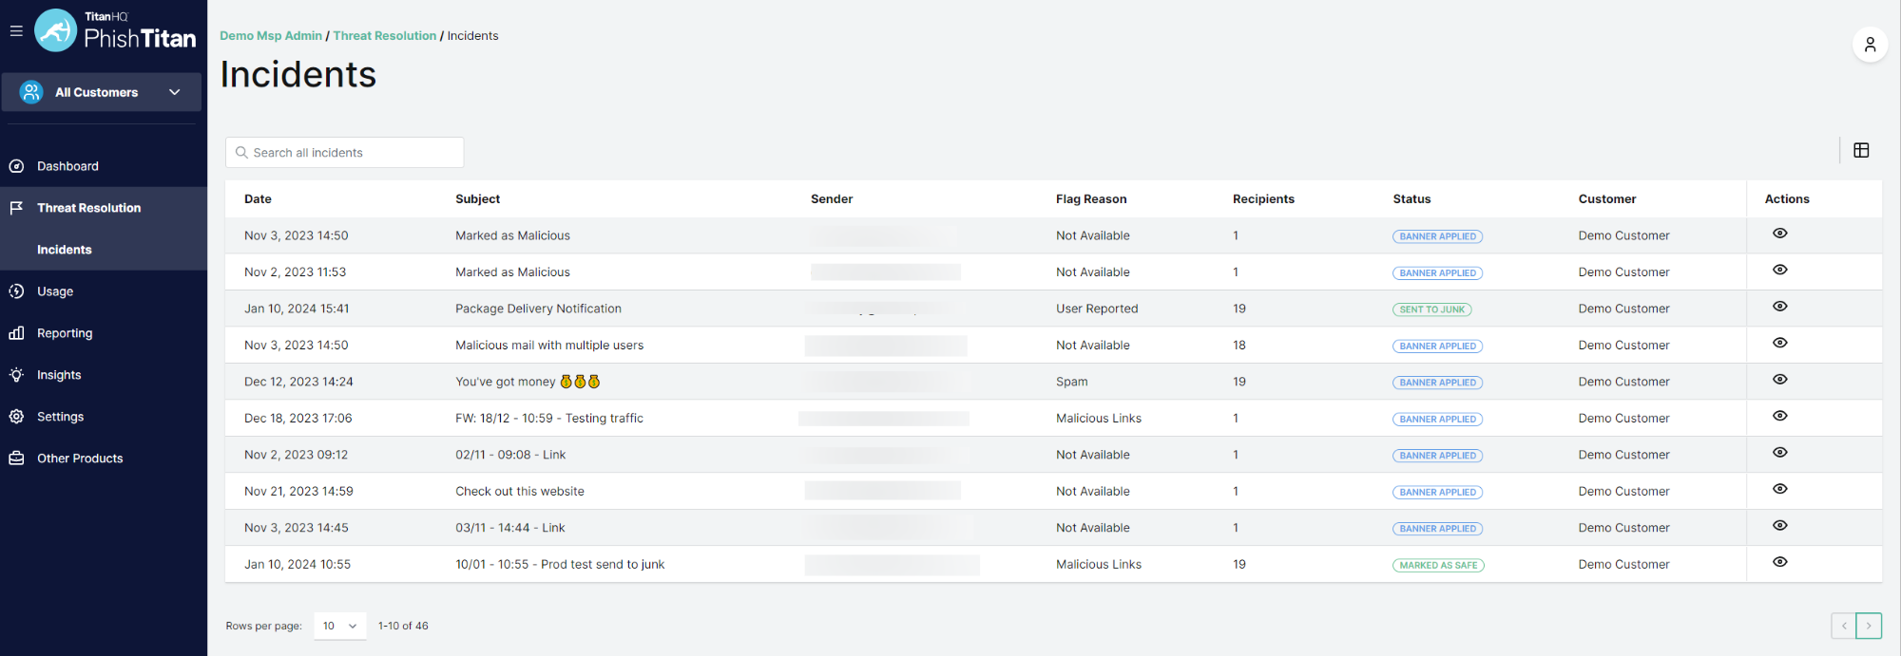Select Usage in the sidebar menu
1901x656 pixels.
point(55,291)
